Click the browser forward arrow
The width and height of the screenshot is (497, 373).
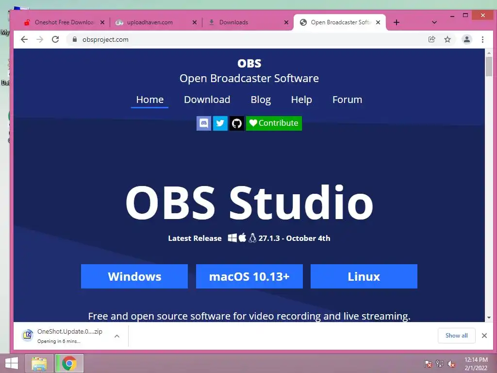tap(40, 39)
